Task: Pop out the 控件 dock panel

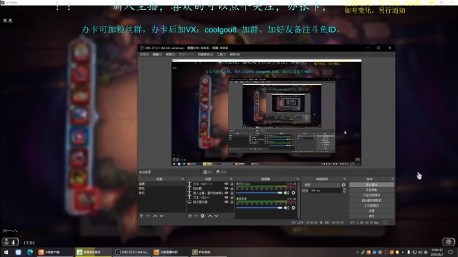Action: pos(392,179)
